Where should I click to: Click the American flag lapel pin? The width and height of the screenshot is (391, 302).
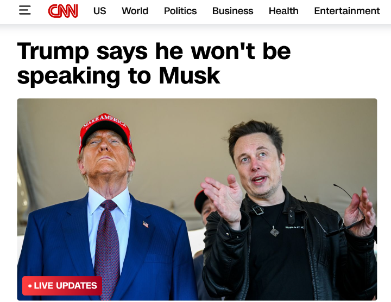[146, 224]
